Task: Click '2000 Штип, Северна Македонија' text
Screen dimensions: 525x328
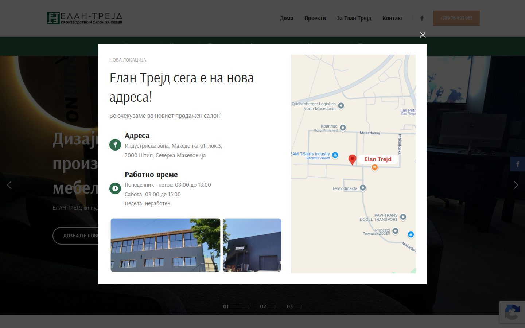Action: [x=165, y=155]
